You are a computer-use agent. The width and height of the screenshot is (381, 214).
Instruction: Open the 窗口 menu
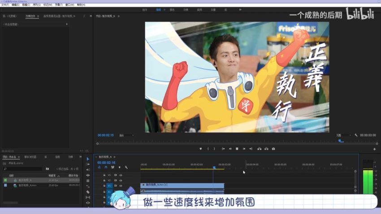tap(70, 5)
